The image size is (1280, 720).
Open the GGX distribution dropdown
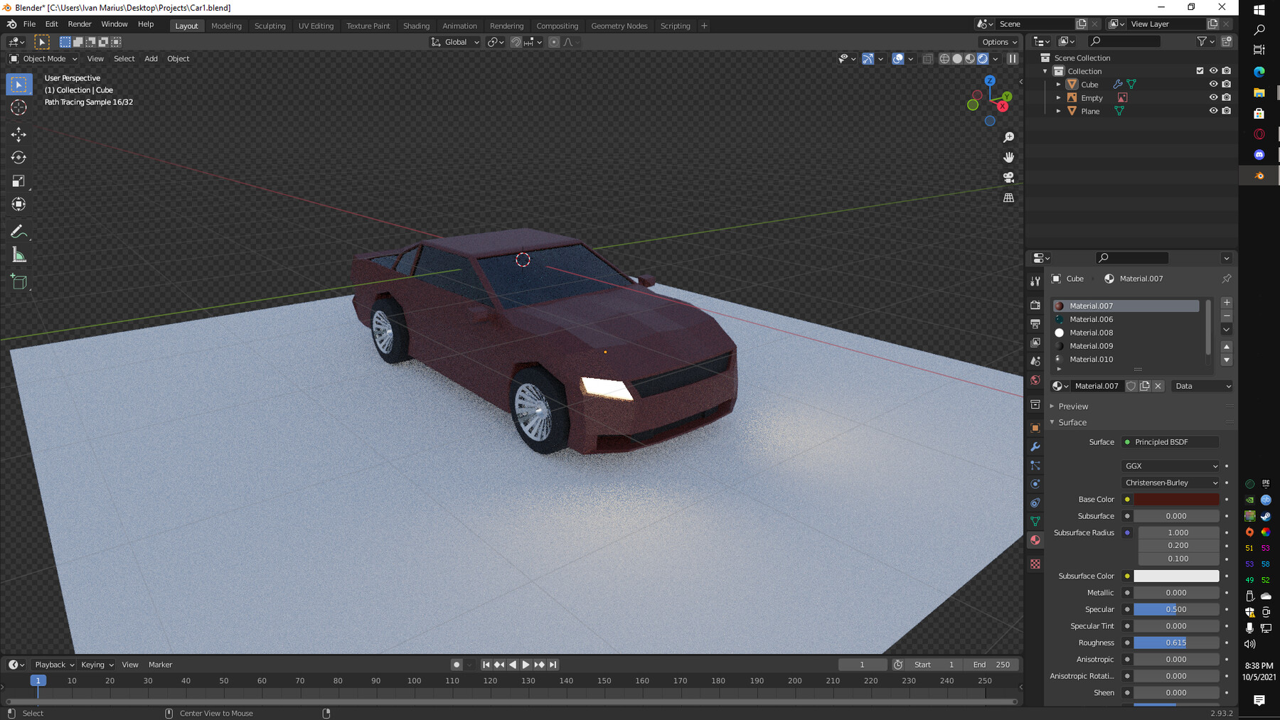click(1170, 466)
